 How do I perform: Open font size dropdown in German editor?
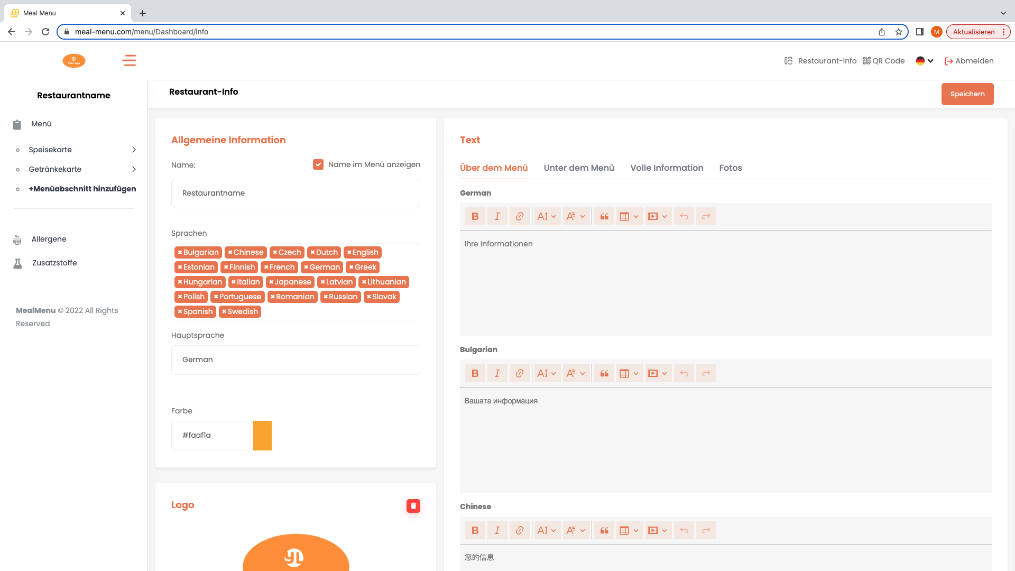point(547,216)
